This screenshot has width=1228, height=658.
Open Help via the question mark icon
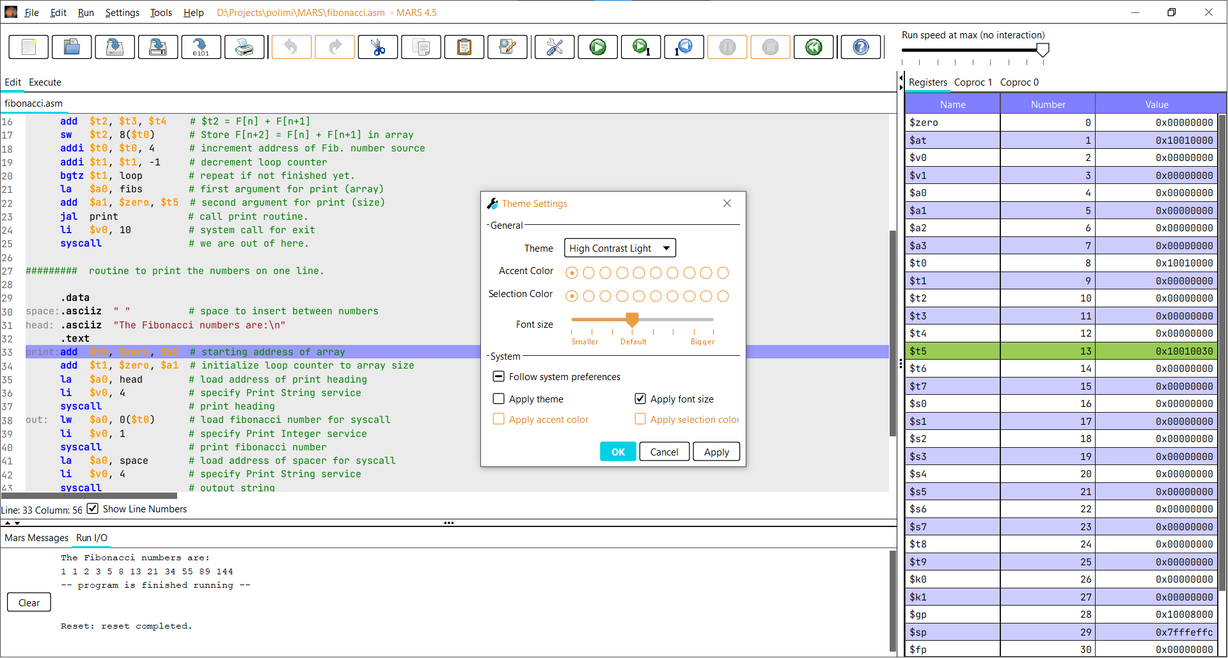point(861,47)
